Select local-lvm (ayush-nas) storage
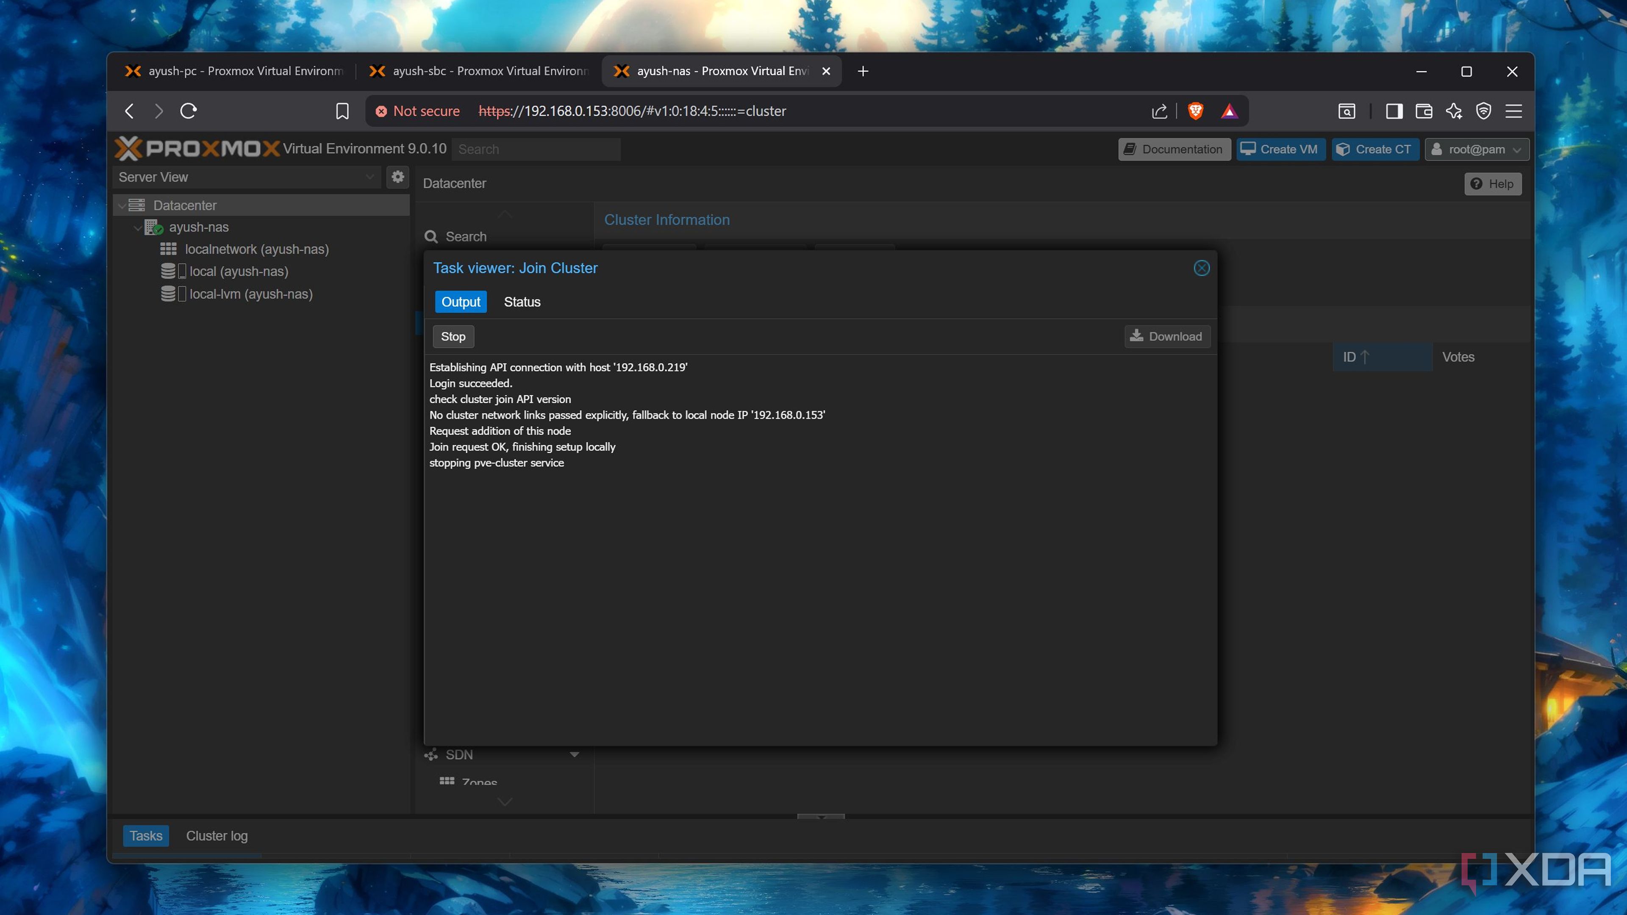1627x915 pixels. tap(251, 294)
